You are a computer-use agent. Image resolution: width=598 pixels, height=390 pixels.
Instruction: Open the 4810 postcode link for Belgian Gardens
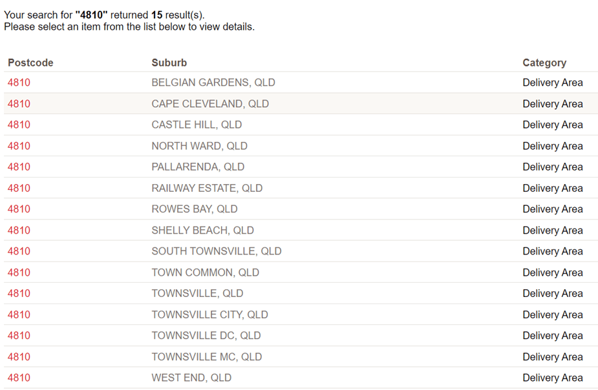[19, 83]
